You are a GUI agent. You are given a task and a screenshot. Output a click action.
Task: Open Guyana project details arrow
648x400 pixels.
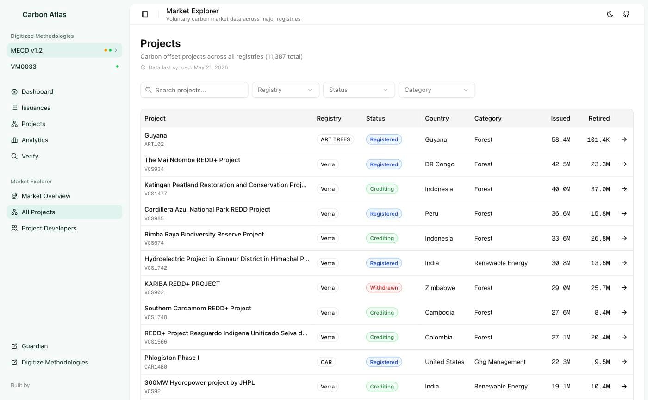[x=624, y=139]
